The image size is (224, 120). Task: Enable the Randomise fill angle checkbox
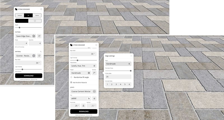71,77
